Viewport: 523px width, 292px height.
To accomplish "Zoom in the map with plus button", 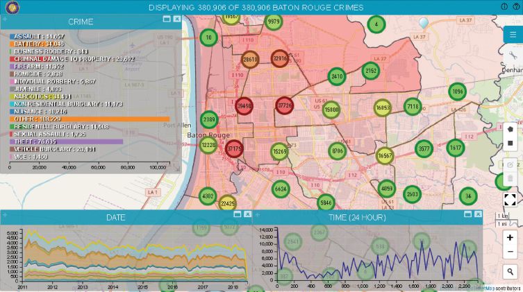I will 510,238.
